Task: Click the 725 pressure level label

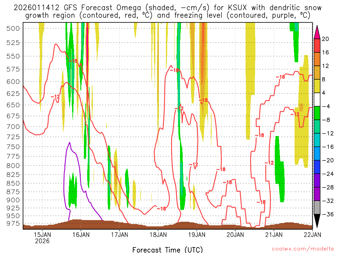Action: (x=13, y=137)
